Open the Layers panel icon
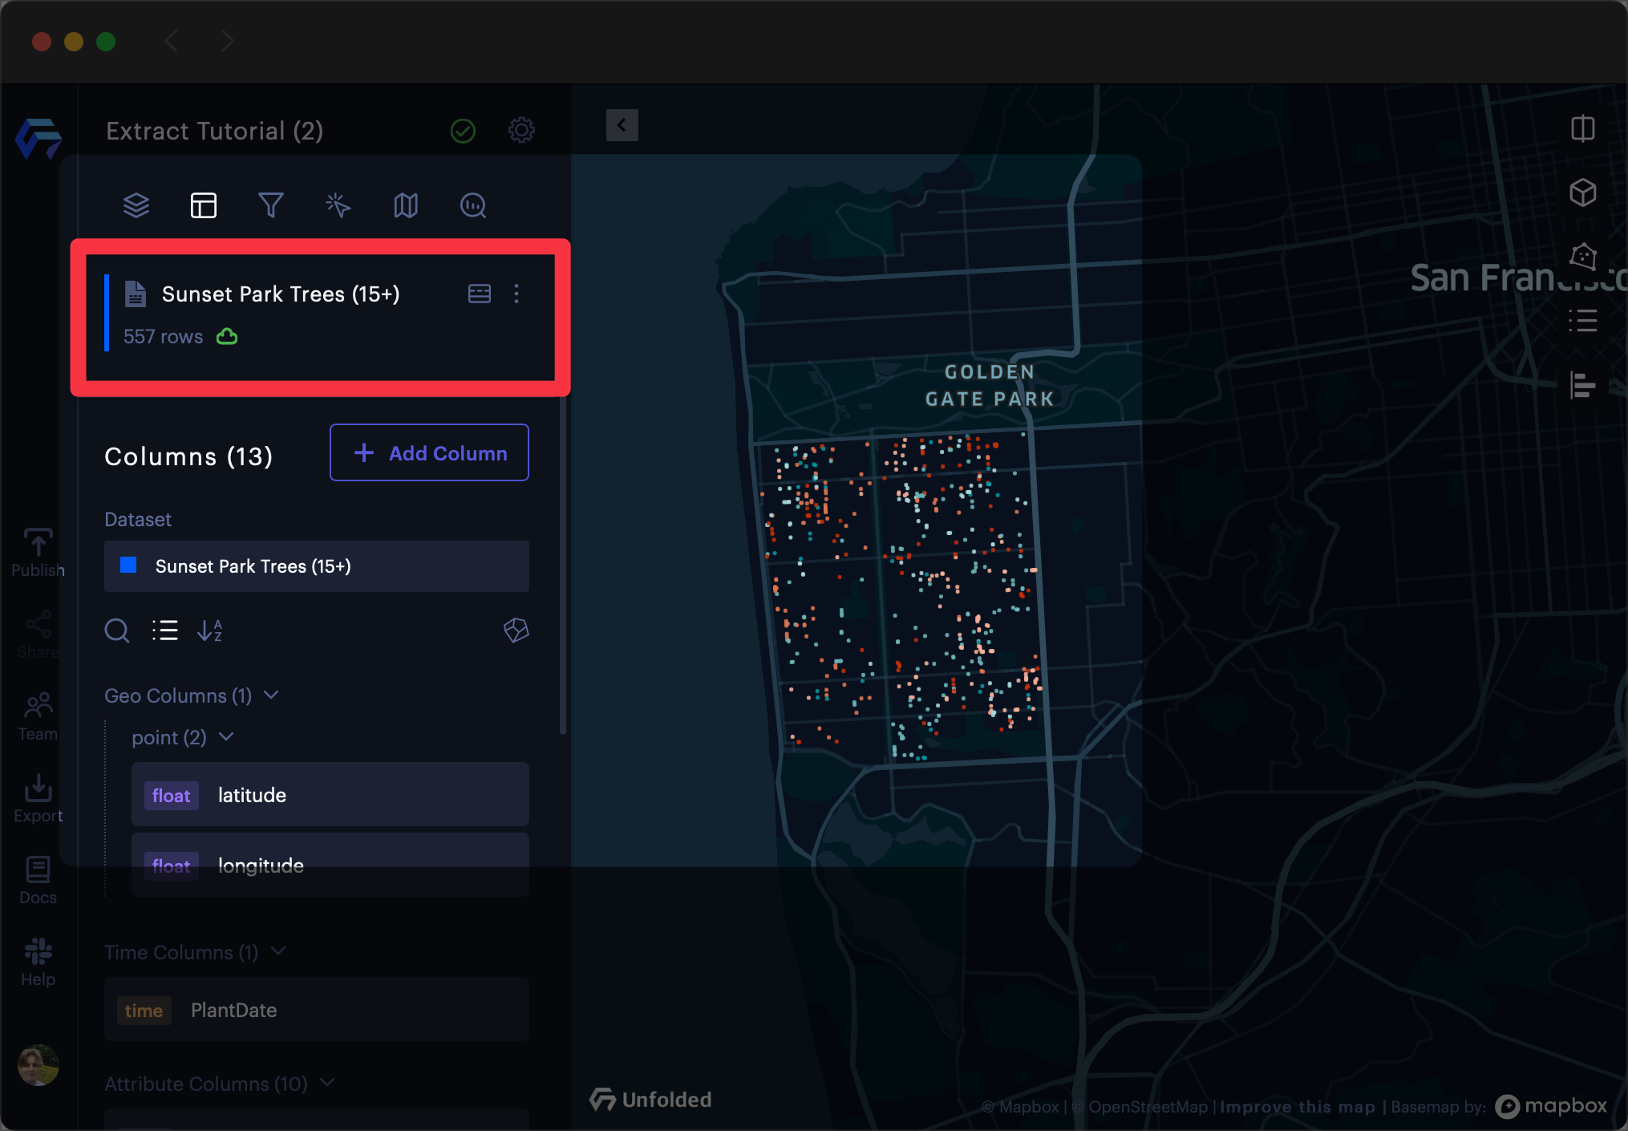The height and width of the screenshot is (1131, 1628). pyautogui.click(x=136, y=205)
